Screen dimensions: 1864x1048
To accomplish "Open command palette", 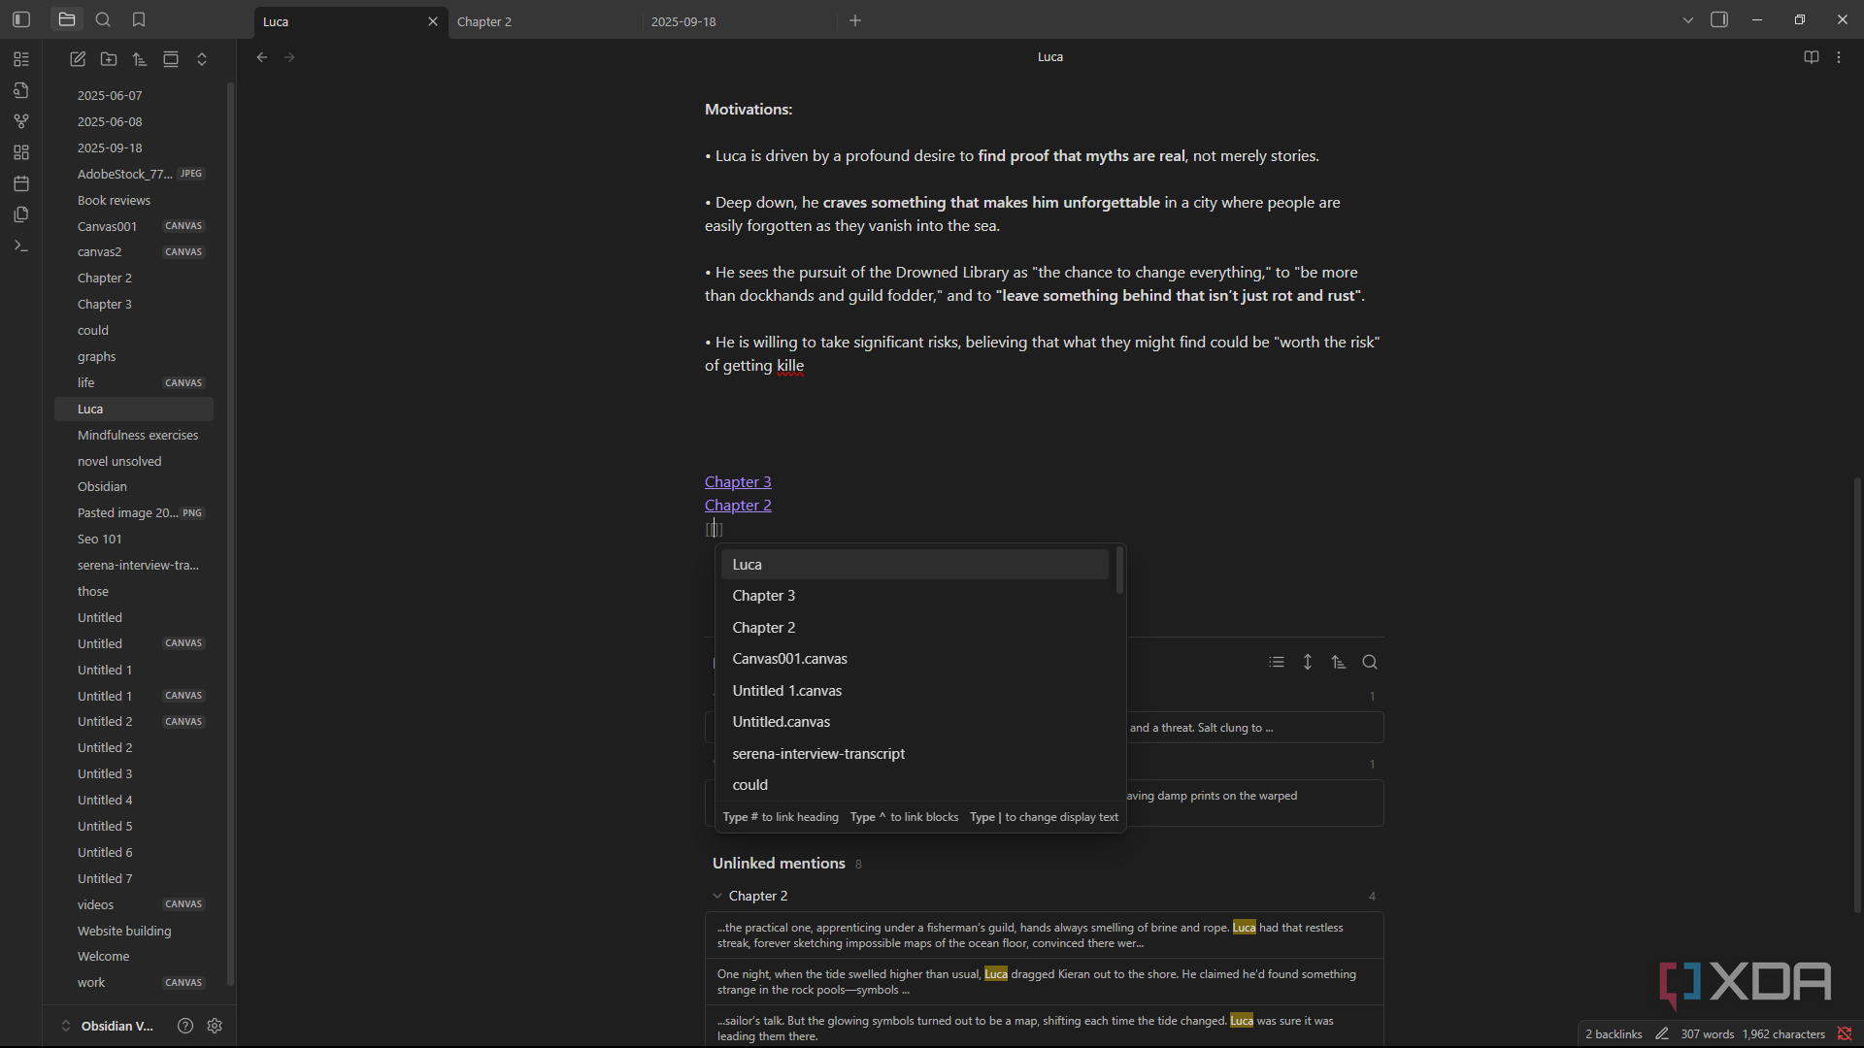I will tap(21, 246).
